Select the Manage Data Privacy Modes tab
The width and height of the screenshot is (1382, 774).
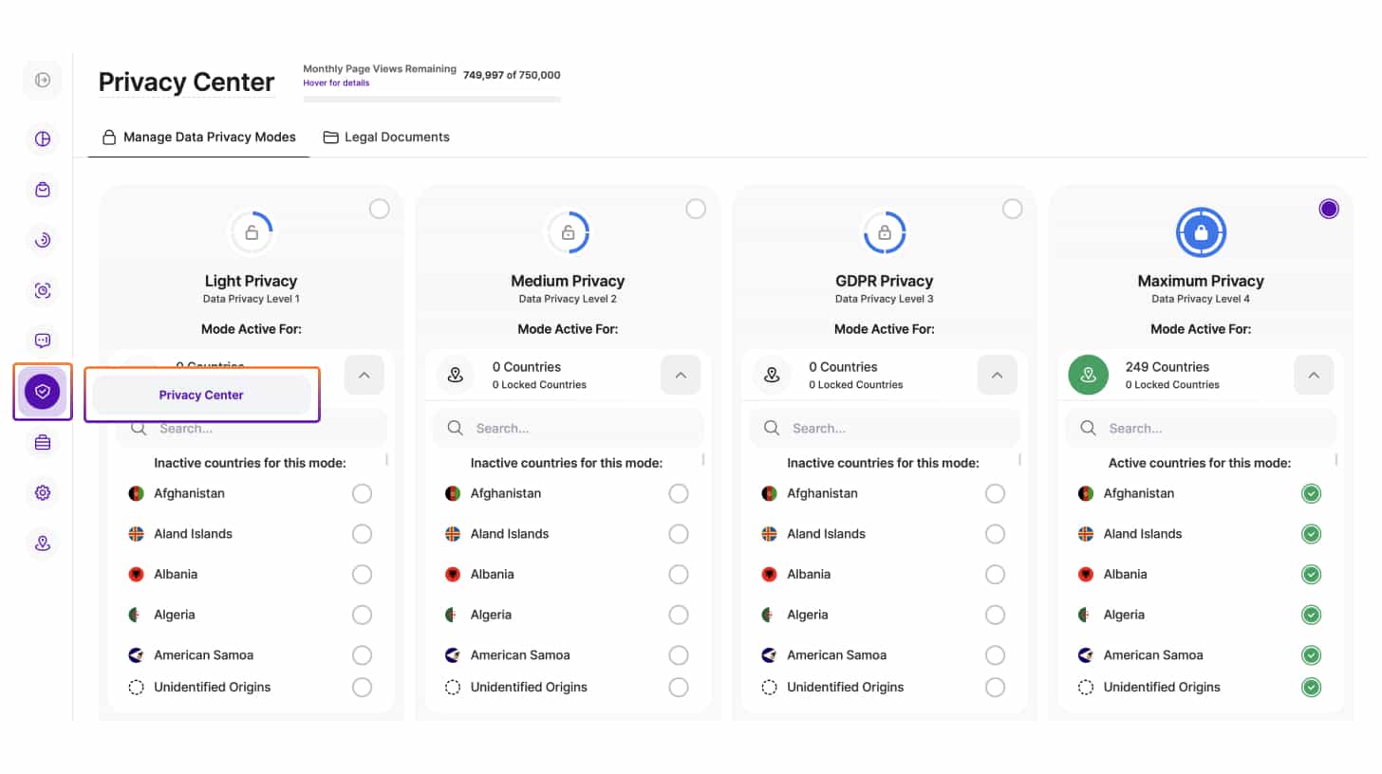(x=199, y=138)
